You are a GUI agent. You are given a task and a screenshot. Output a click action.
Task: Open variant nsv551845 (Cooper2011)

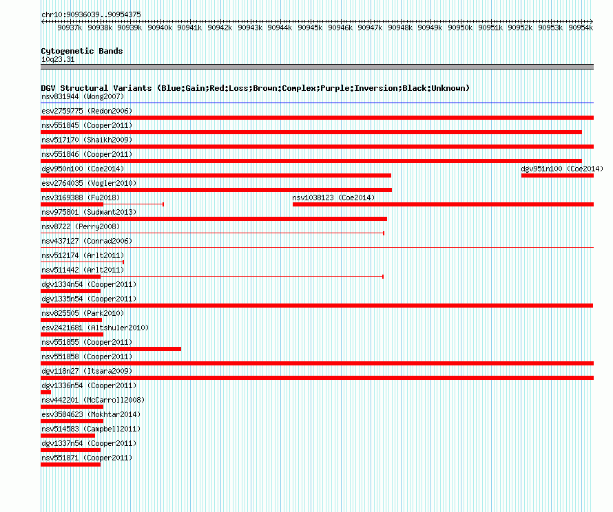tap(87, 125)
